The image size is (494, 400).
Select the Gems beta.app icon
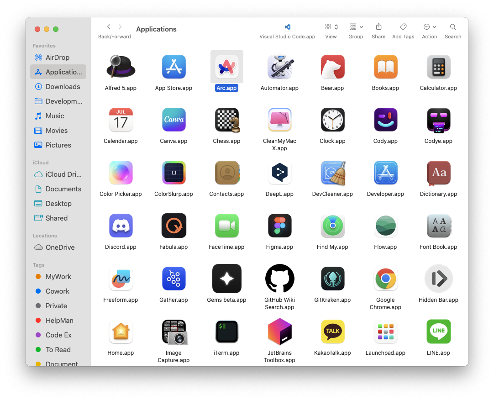click(x=226, y=279)
